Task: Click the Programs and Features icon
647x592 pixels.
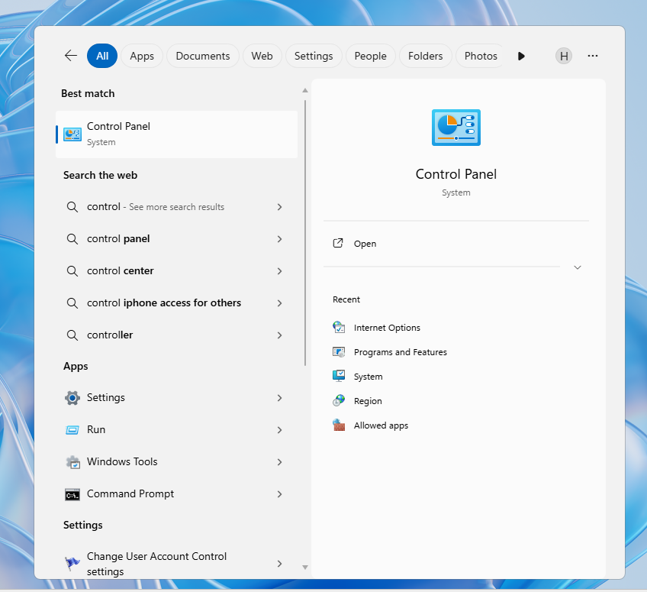Action: click(x=339, y=352)
